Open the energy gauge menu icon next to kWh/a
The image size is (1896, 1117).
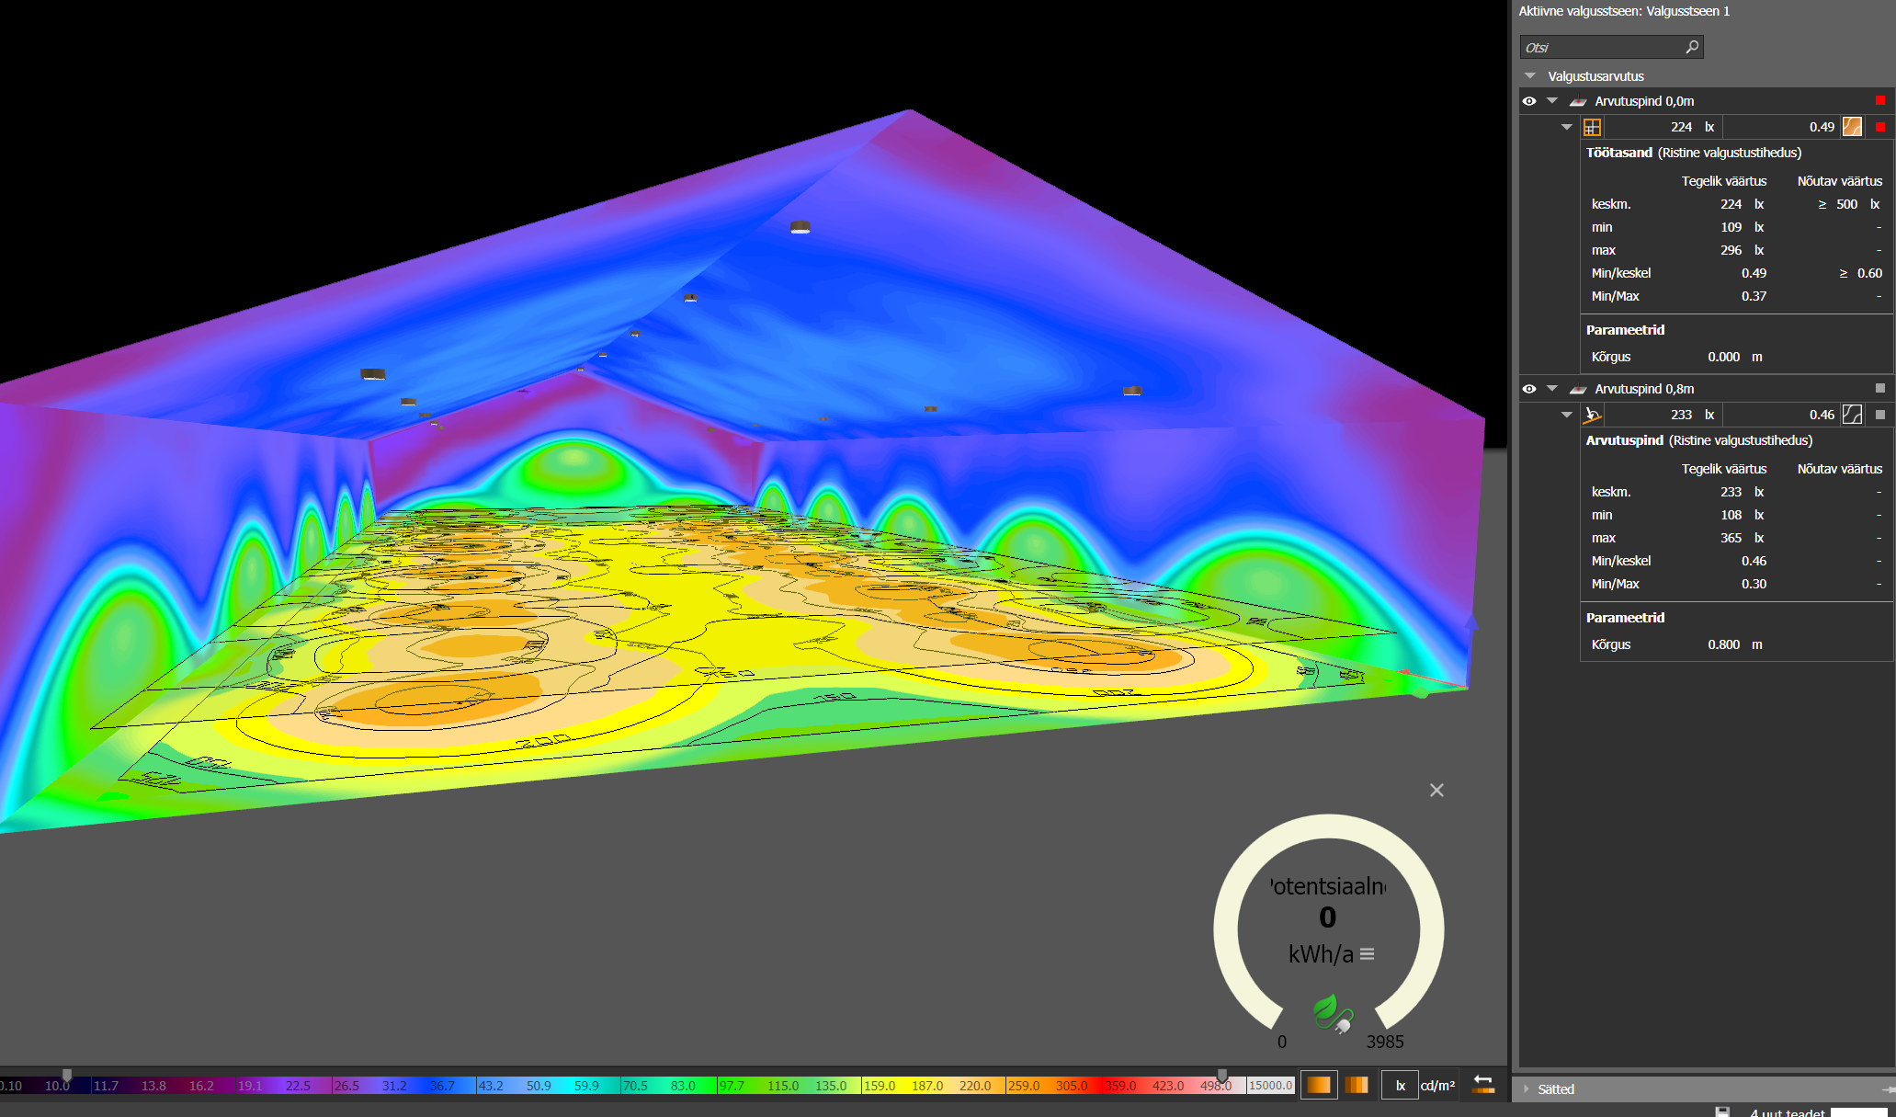click(1368, 954)
